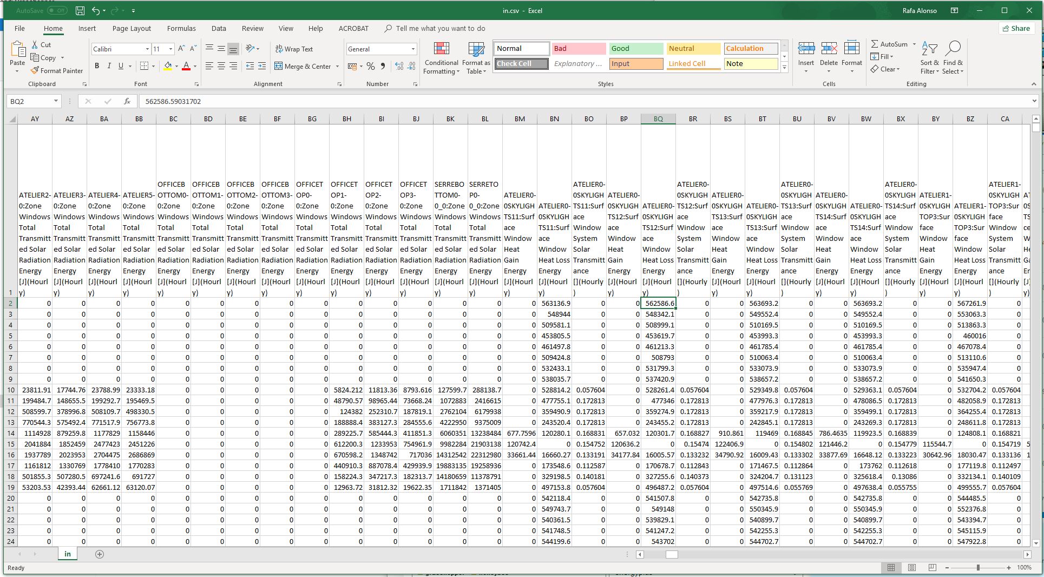Toggle the AutoSave switch
This screenshot has height=577, width=1044.
click(57, 10)
